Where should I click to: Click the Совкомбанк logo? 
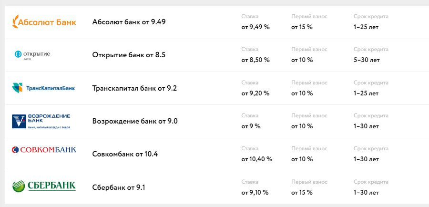(x=44, y=150)
